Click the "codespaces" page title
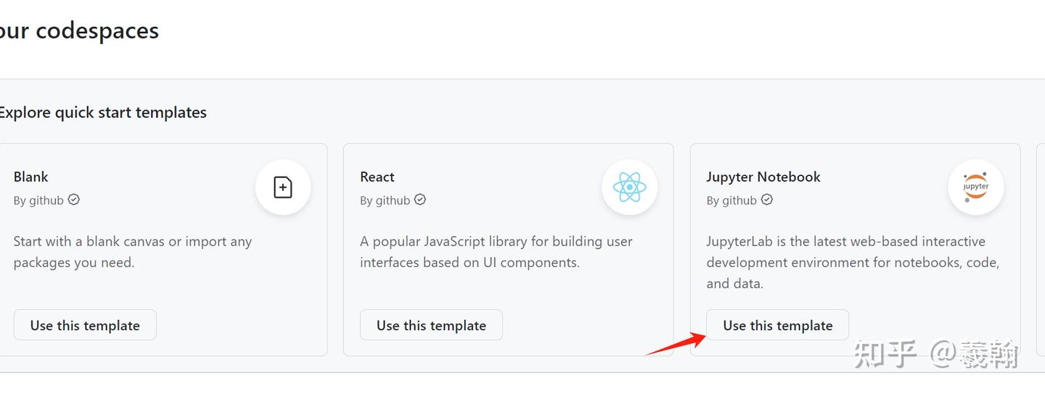The image size is (1045, 396). pos(97,30)
